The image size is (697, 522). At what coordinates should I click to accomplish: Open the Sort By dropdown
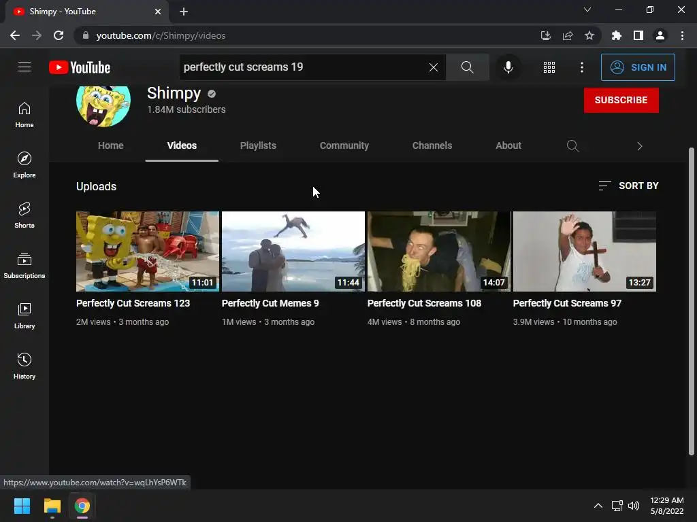[628, 186]
